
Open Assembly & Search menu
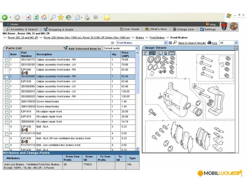(22, 29)
